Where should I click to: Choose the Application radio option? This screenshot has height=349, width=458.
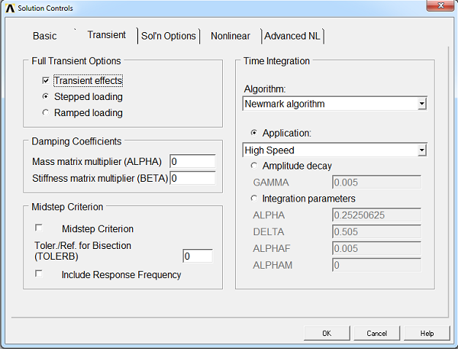[x=254, y=133]
